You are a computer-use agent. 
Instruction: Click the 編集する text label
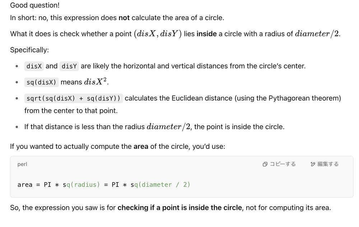tap(328, 164)
